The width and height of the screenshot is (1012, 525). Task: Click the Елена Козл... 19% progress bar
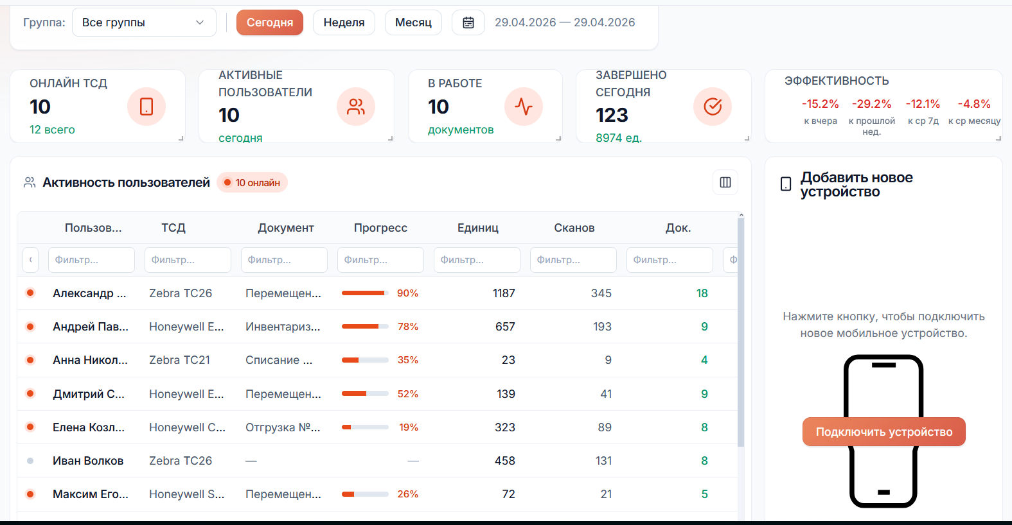(x=365, y=427)
